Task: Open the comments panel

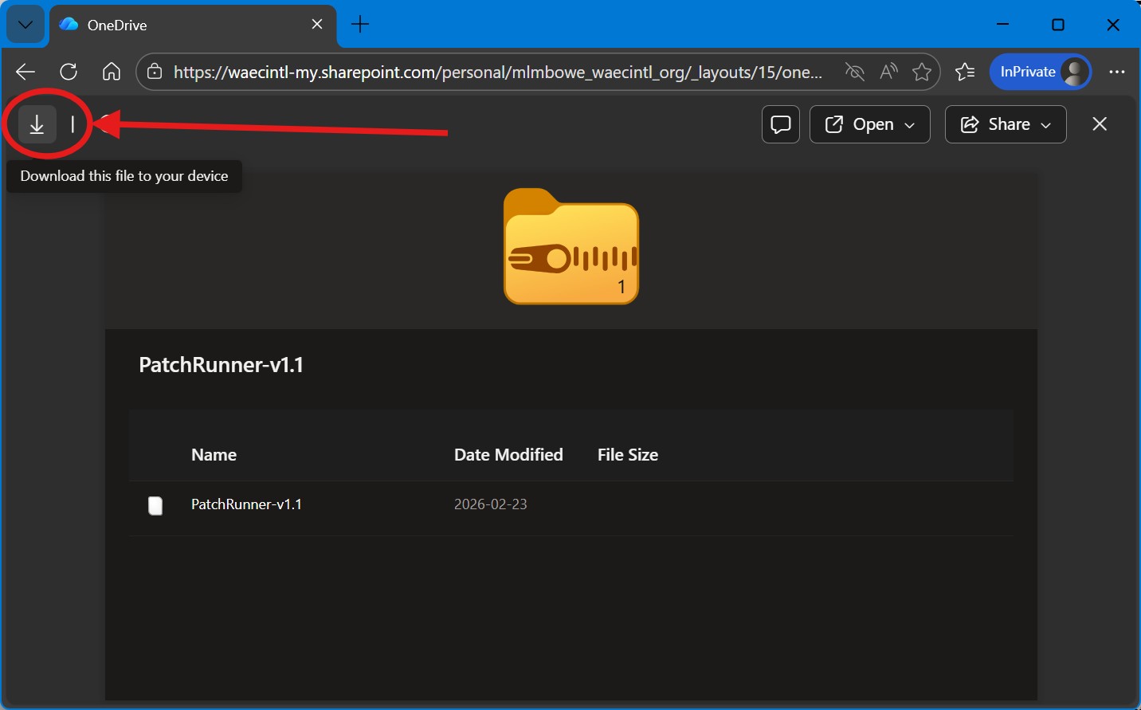Action: pyautogui.click(x=780, y=124)
